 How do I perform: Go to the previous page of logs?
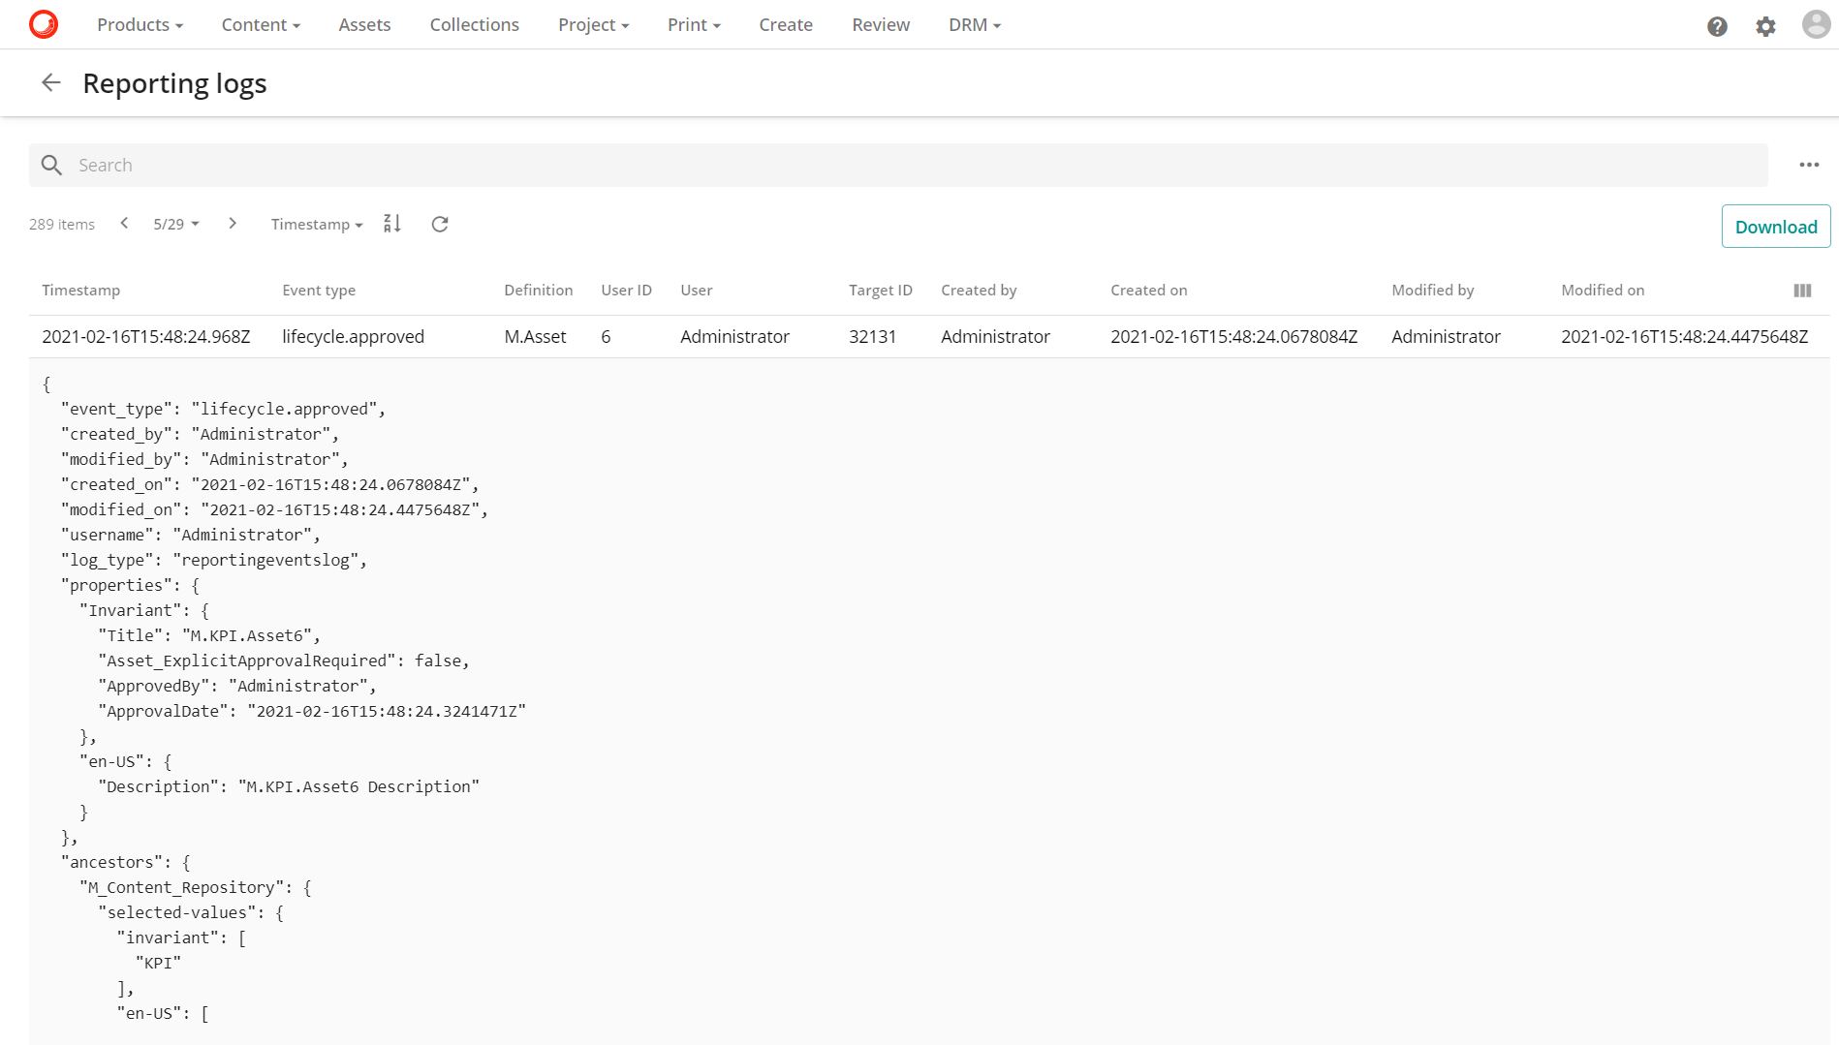[x=124, y=224]
